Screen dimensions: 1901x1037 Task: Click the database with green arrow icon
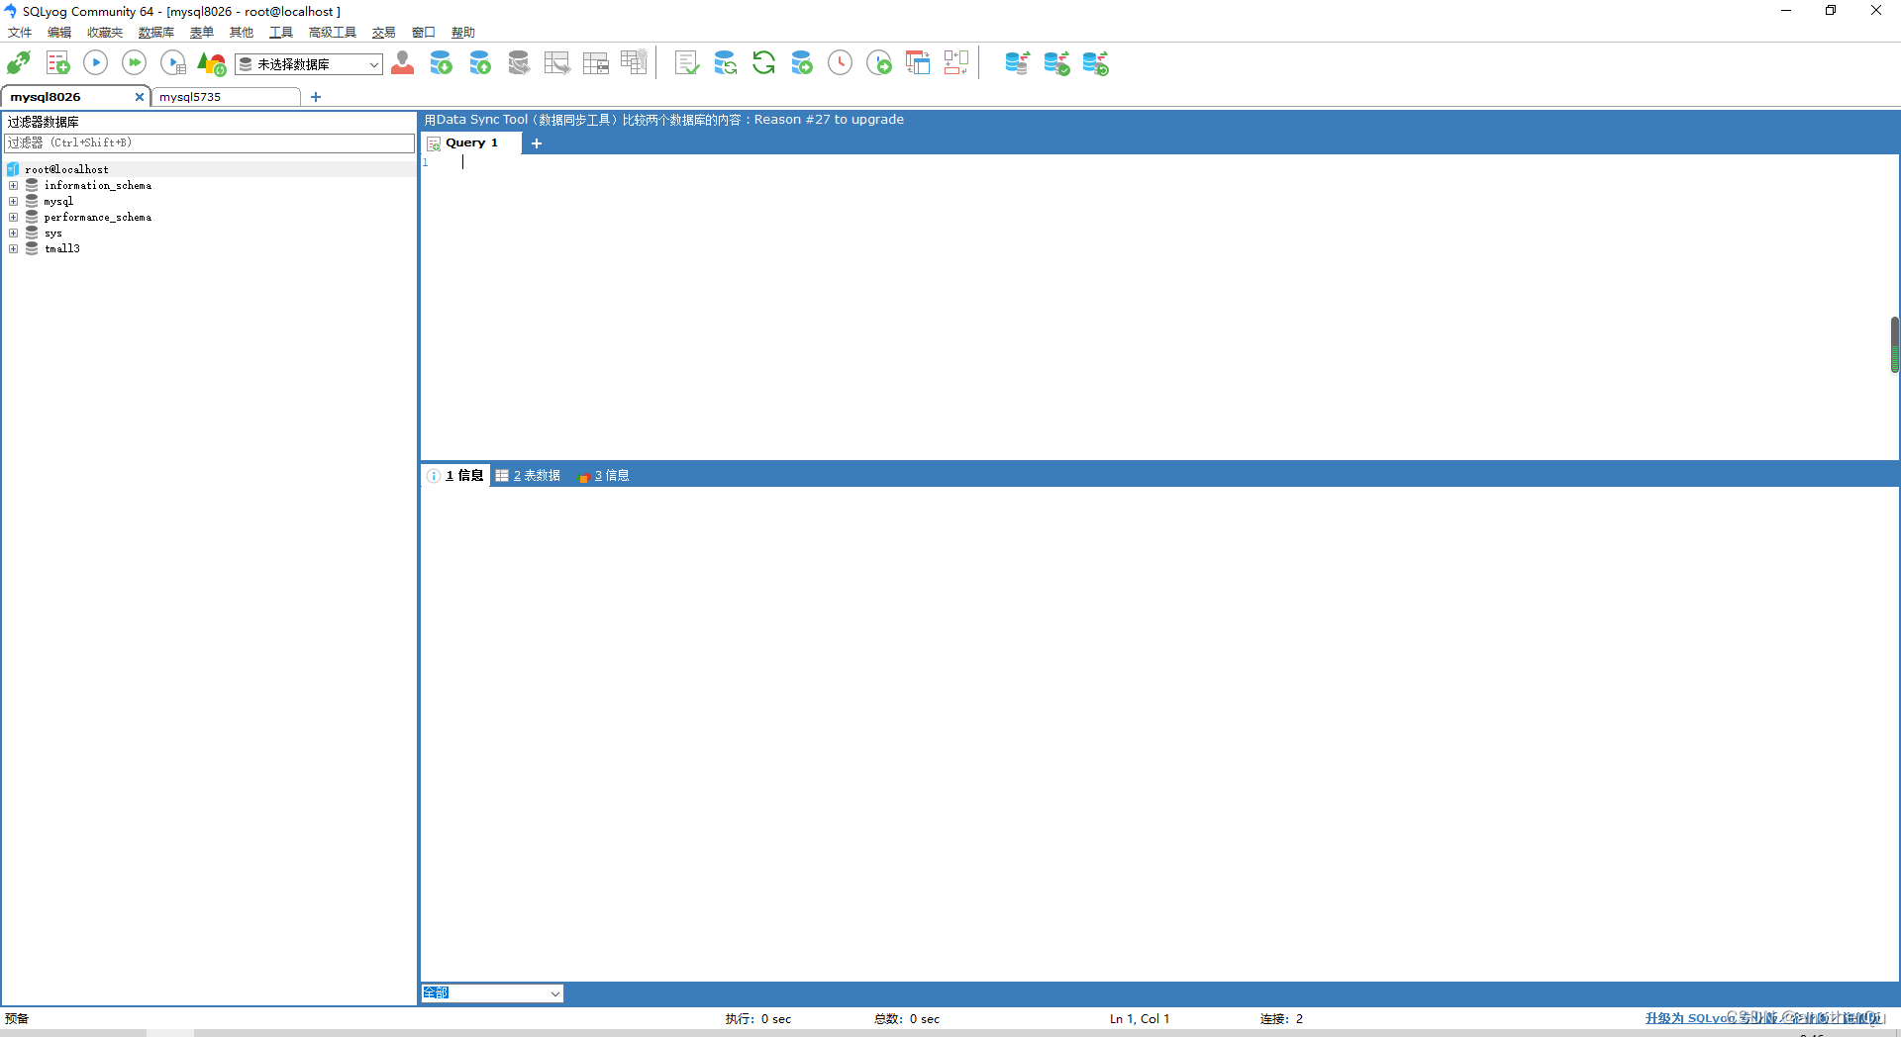(802, 63)
